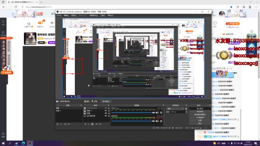Move scene down with the 场景 panel down arrow

(69, 124)
